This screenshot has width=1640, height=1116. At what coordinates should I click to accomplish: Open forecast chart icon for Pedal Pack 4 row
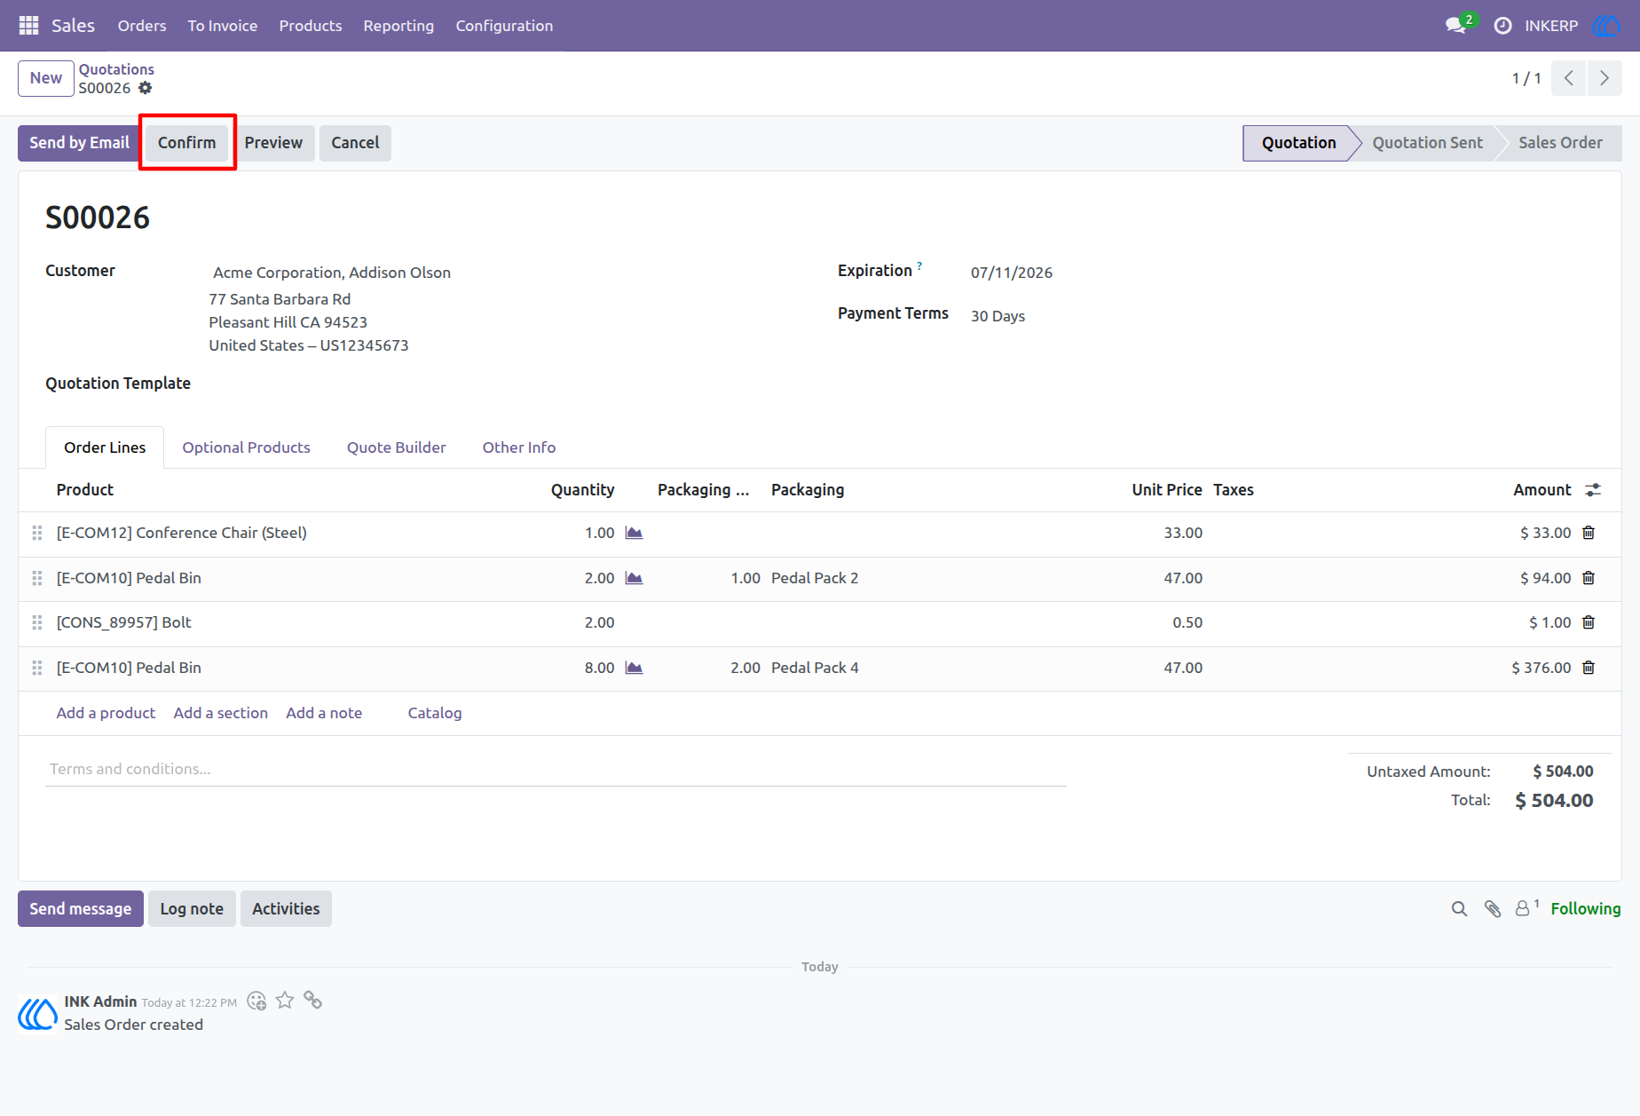coord(634,668)
